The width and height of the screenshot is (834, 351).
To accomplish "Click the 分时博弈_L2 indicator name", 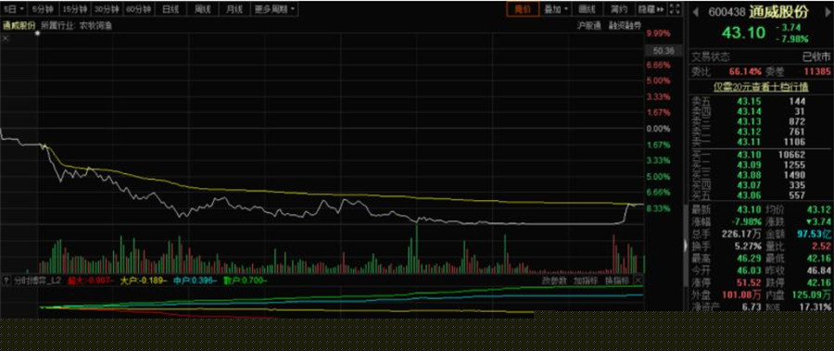I will [38, 281].
